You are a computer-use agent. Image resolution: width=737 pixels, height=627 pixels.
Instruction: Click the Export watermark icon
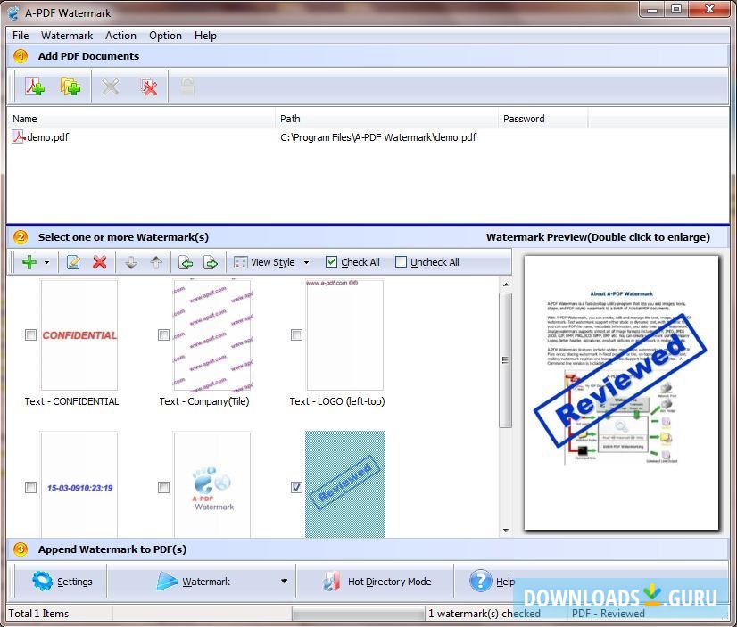coord(211,262)
